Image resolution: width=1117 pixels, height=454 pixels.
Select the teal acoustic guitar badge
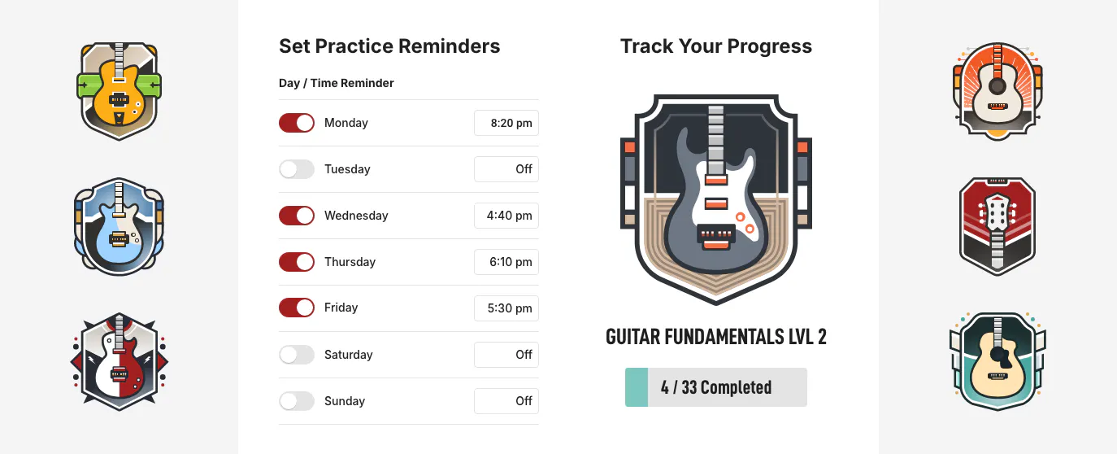[x=997, y=361]
